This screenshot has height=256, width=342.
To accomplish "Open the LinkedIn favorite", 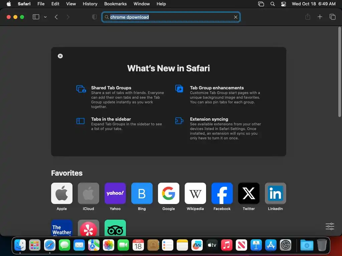I will (276, 193).
